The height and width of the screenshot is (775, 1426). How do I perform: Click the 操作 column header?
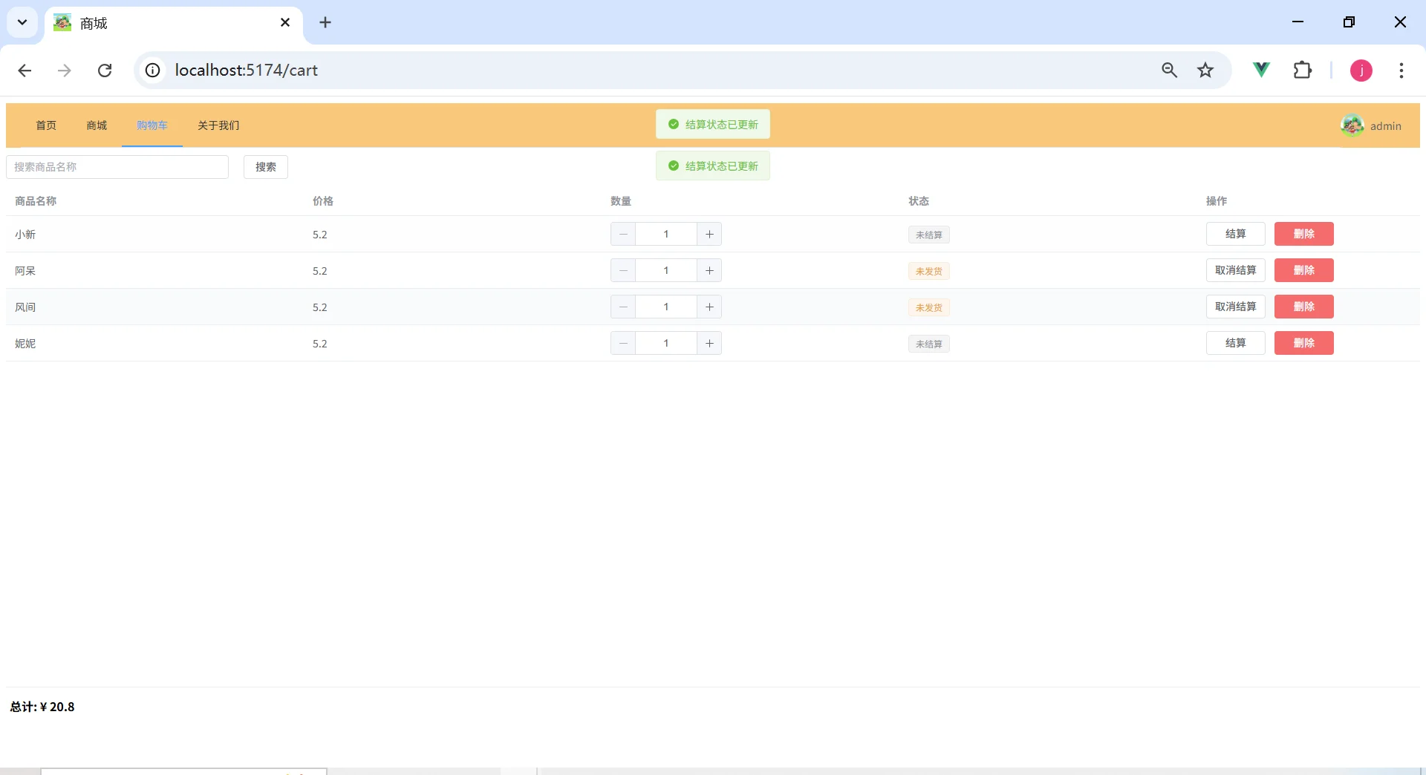[1217, 201]
